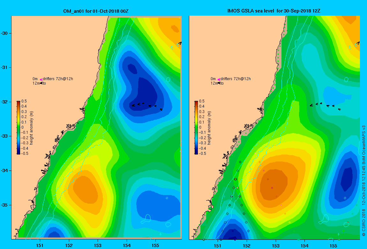Click the 'drifters 72h@12h' label on right map
The height and width of the screenshot is (249, 367).
(x=236, y=79)
